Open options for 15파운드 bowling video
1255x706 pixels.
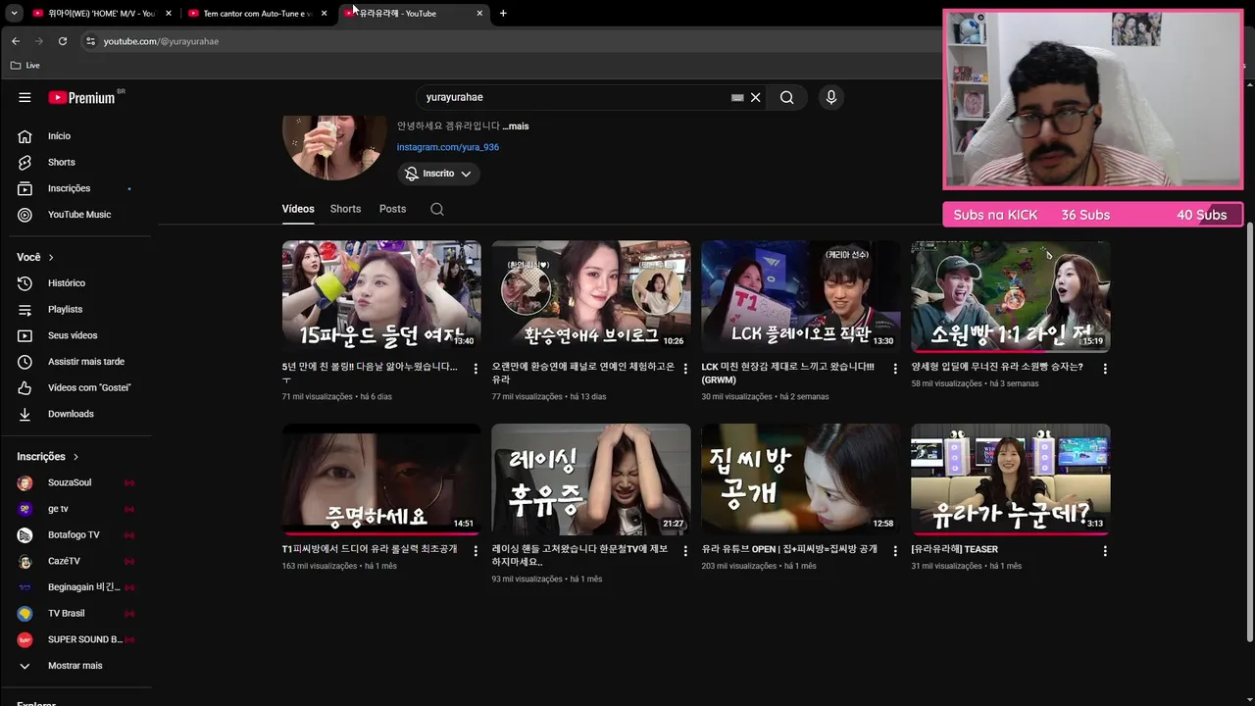tap(476, 369)
